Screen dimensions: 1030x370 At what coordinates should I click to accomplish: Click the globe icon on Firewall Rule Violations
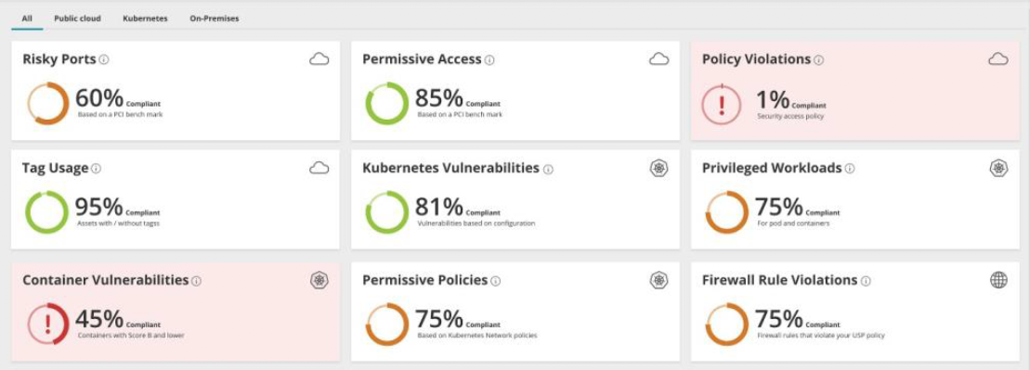(998, 280)
